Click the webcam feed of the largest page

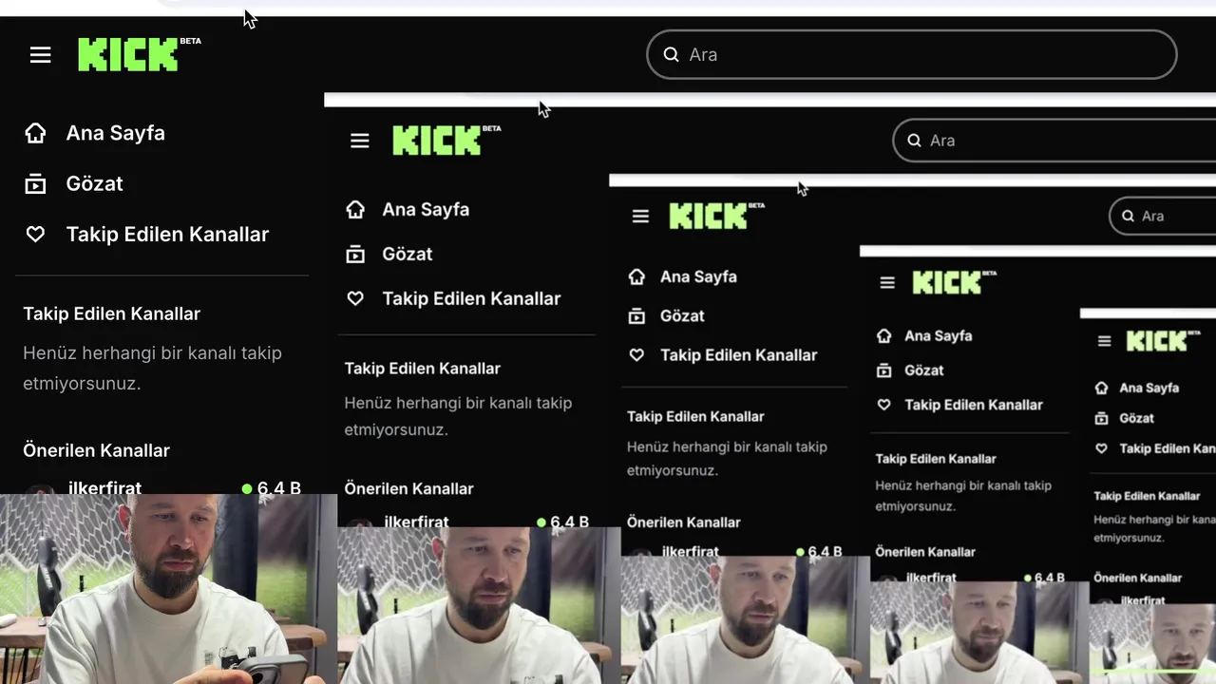168,589
